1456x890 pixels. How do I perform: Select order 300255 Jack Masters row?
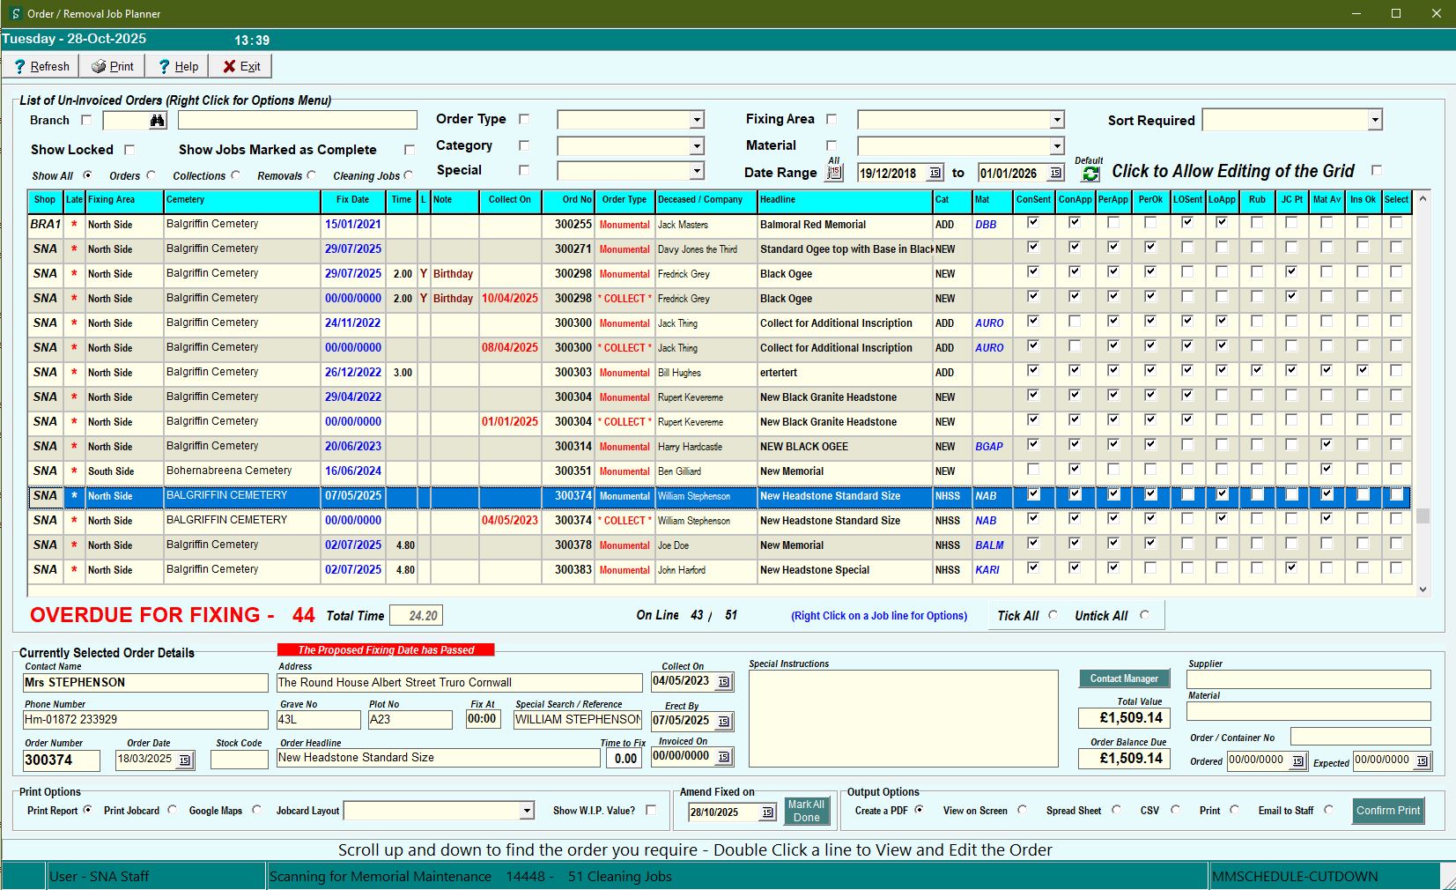[719, 225]
